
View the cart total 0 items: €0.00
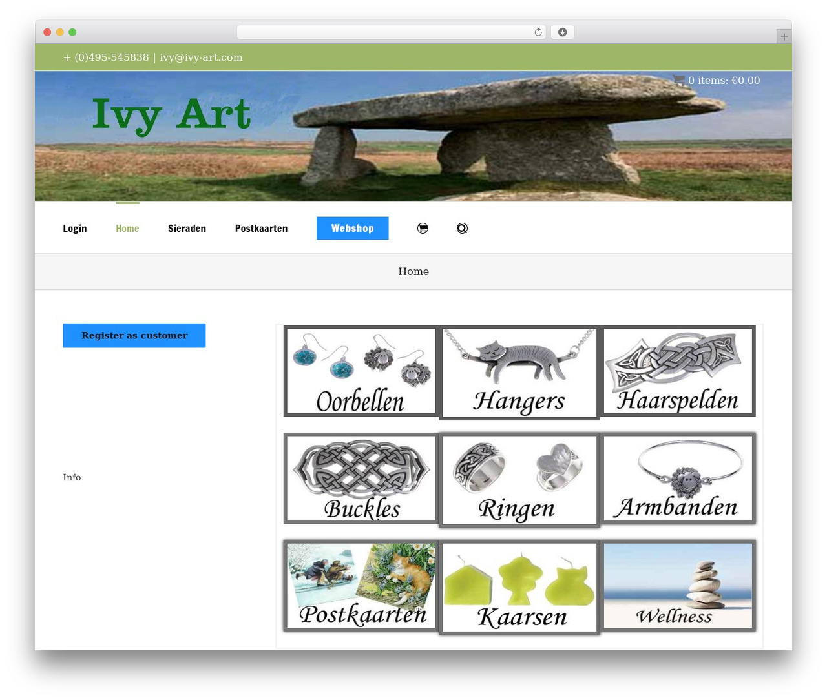coord(724,81)
